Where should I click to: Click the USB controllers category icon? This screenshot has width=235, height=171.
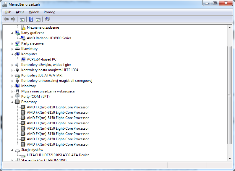click(x=17, y=81)
